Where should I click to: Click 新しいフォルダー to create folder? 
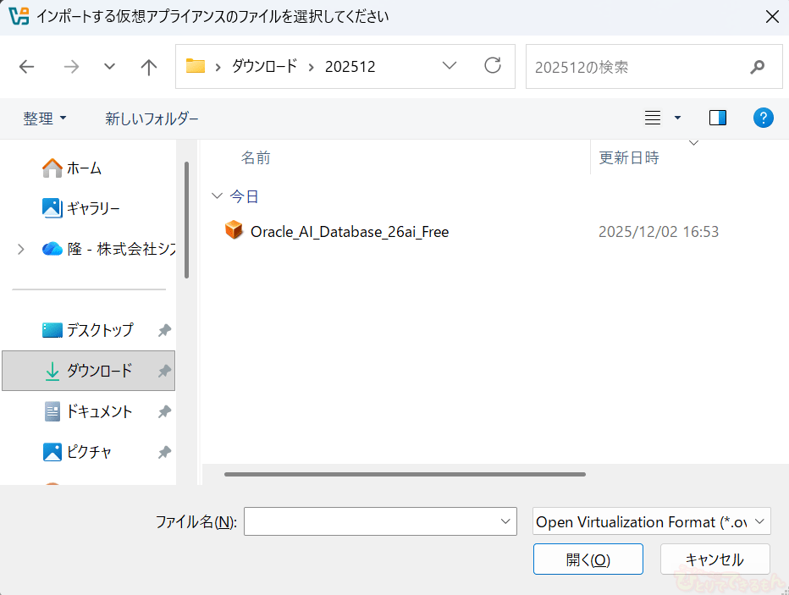(x=152, y=118)
